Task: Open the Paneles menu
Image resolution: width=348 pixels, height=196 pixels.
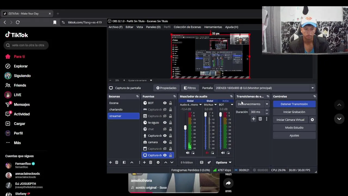Action: click(x=153, y=27)
